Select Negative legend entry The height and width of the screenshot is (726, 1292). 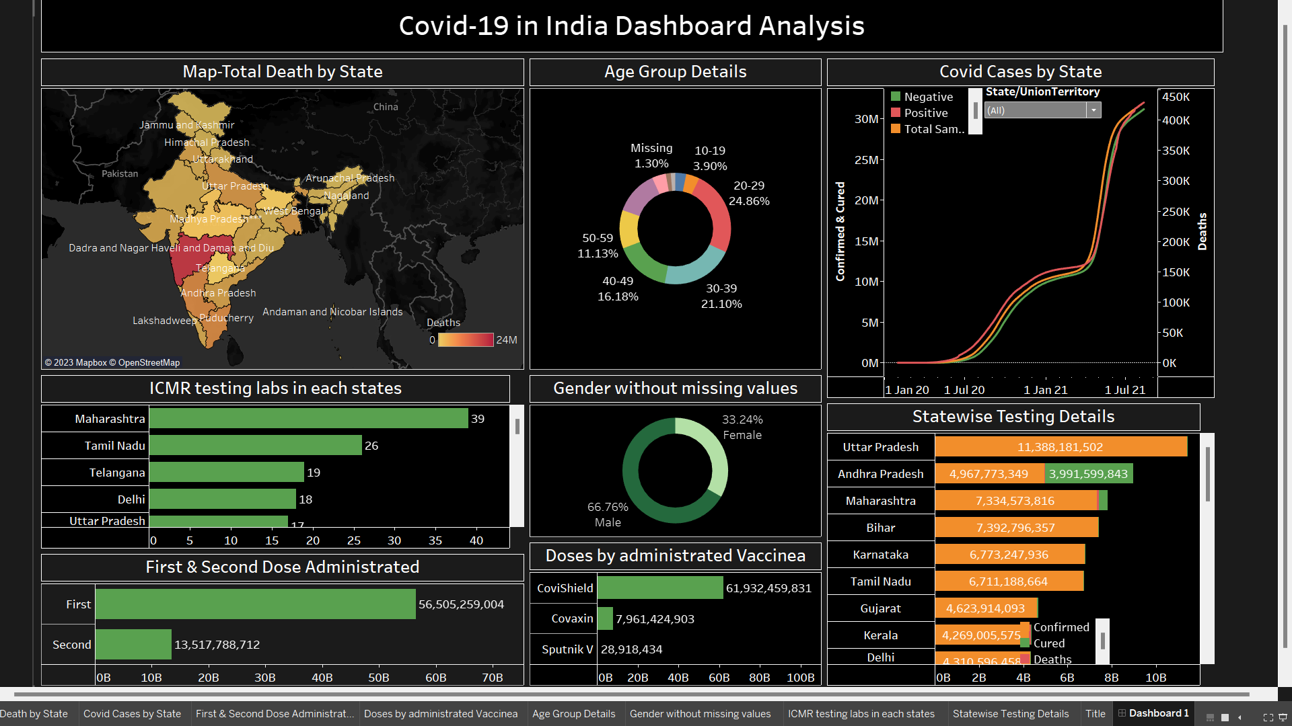pos(928,97)
